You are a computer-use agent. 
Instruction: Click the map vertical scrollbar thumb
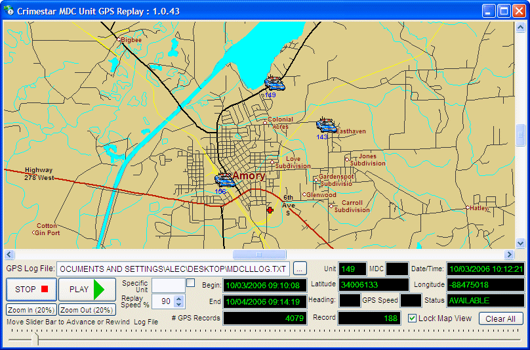point(521,135)
